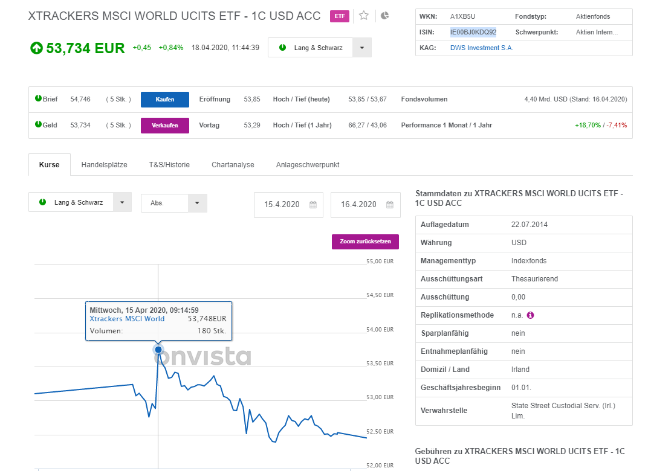651x471 pixels.
Task: Switch to the Handelsplätze tab
Action: pos(104,164)
